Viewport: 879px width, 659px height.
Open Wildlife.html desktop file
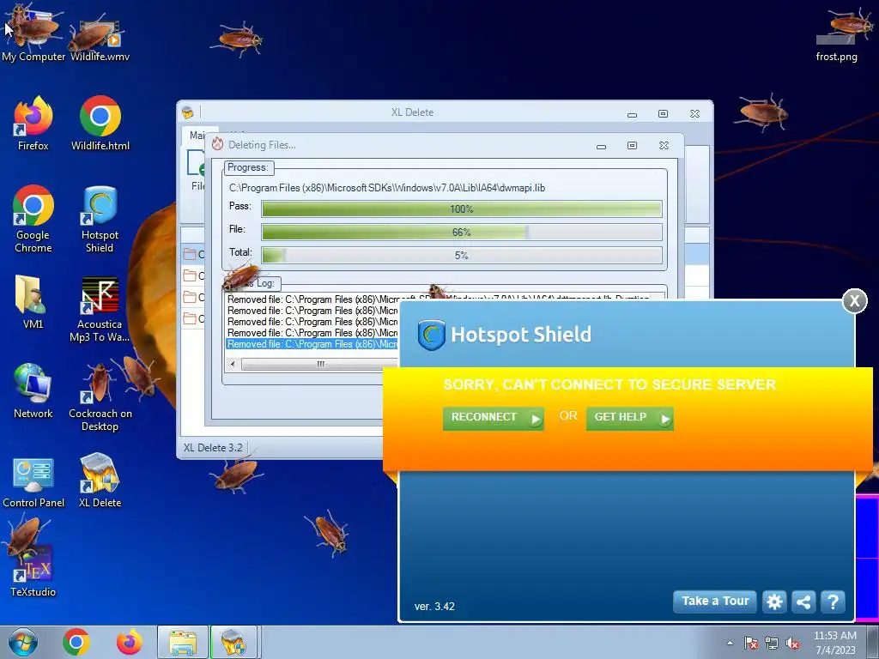(x=100, y=124)
